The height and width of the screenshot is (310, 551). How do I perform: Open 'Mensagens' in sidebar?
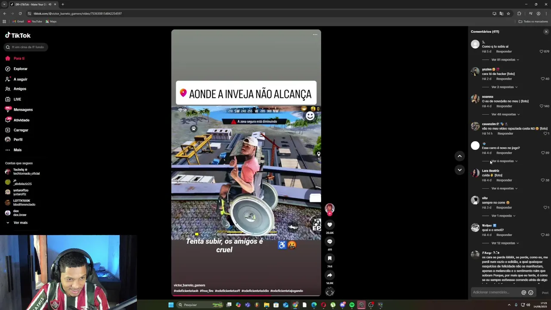point(19,109)
